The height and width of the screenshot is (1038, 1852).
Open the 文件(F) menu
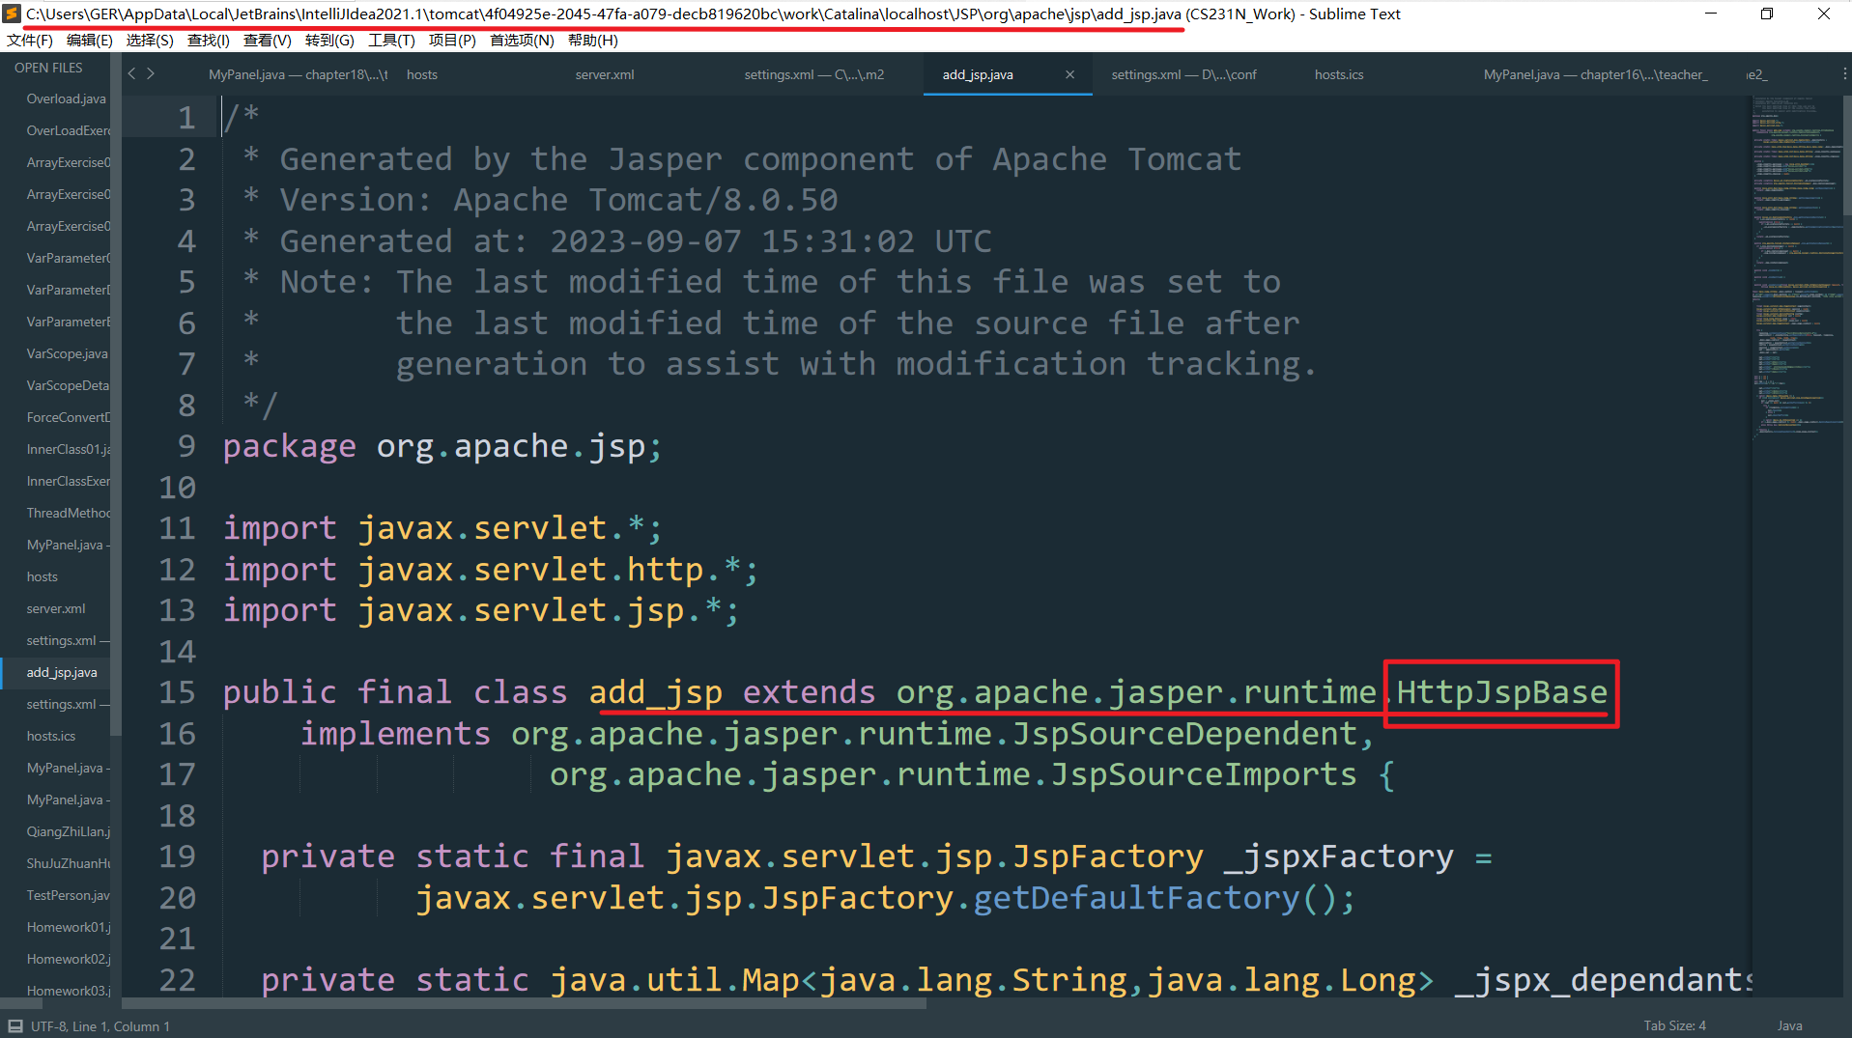pos(30,40)
